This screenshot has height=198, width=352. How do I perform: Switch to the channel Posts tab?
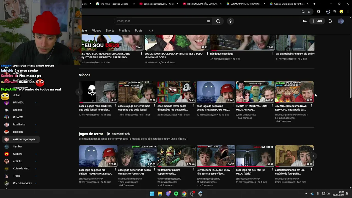tap(139, 31)
